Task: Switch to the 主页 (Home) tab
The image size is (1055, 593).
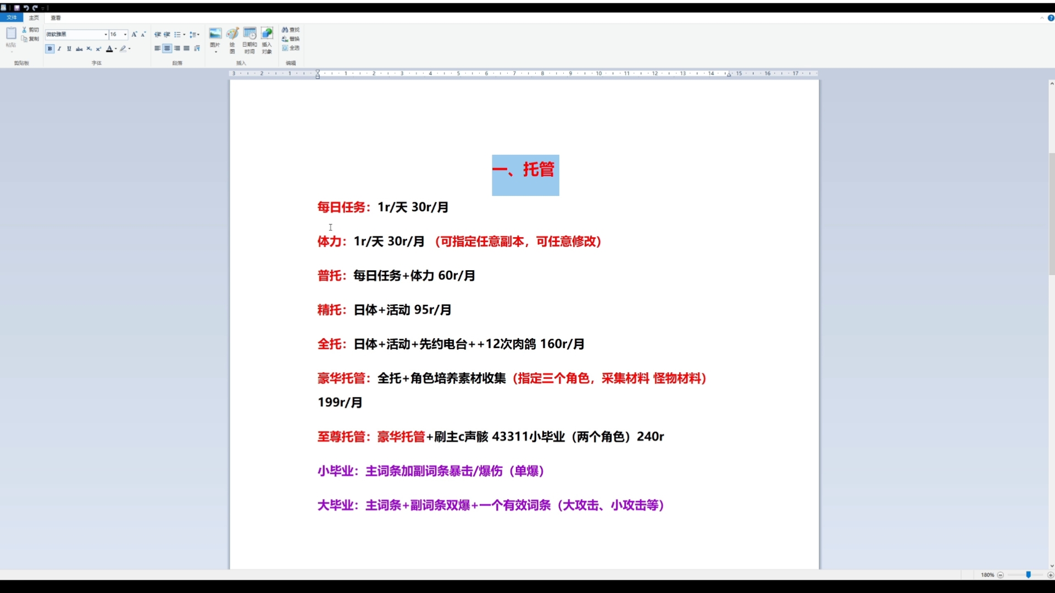Action: point(34,18)
